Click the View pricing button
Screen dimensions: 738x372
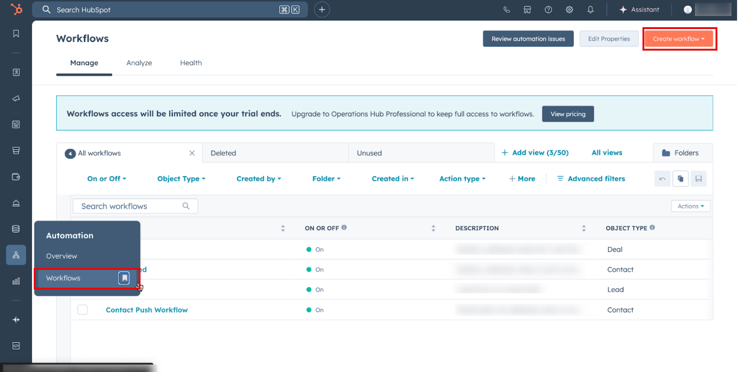(568, 114)
